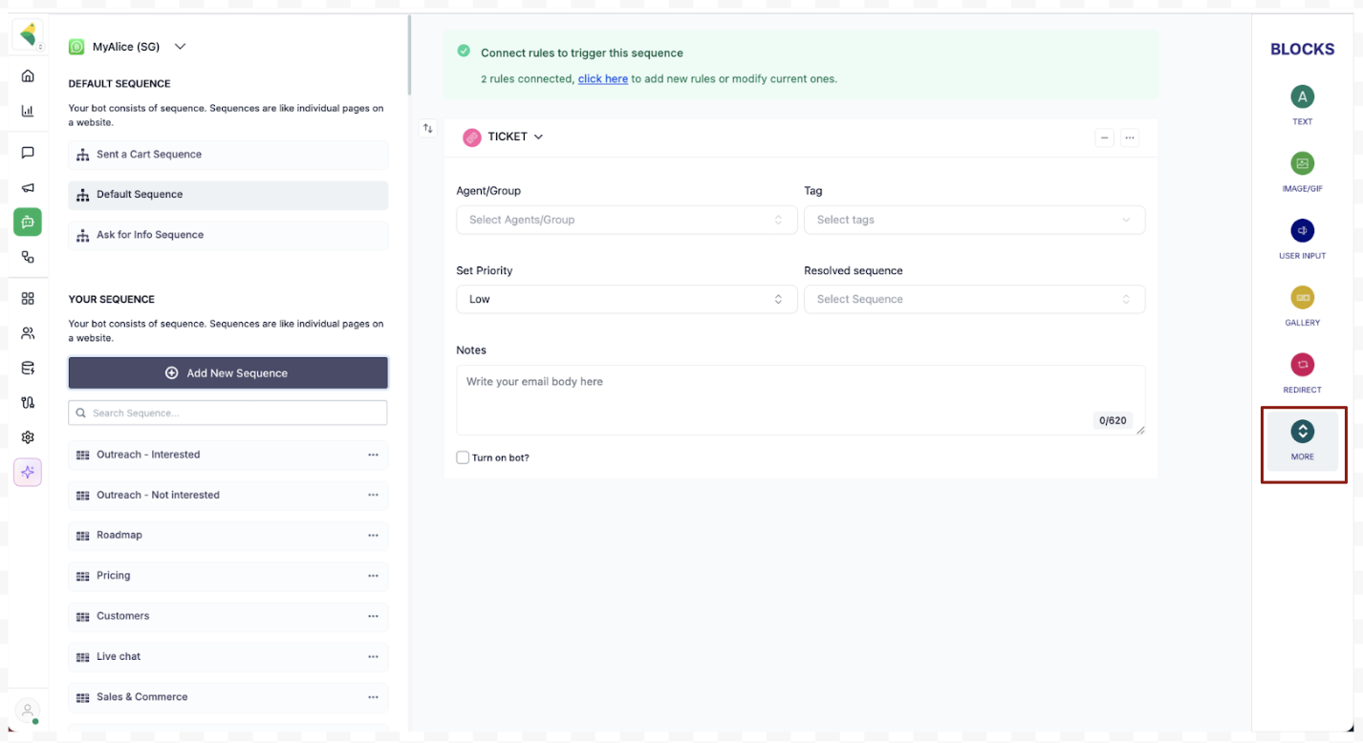1363x743 pixels.
Task: Open the Roadmap sequence
Action: click(228, 536)
